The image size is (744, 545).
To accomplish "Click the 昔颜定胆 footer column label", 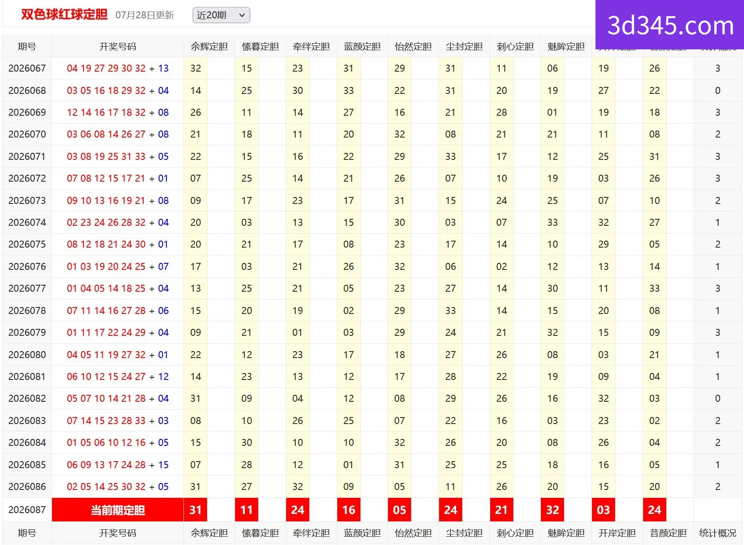I will (668, 533).
